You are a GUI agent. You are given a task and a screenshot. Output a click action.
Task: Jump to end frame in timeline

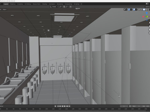[69, 106]
